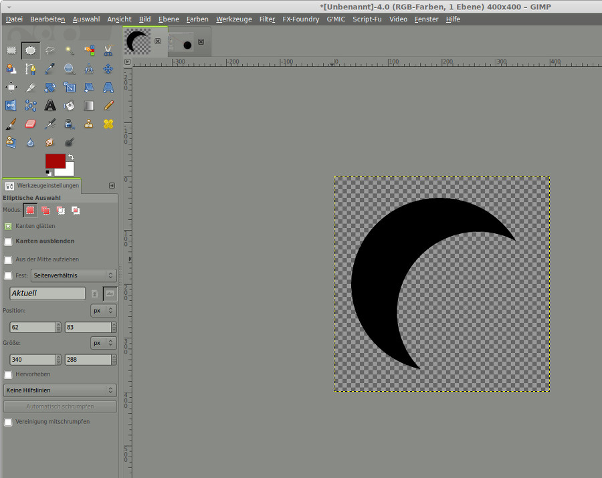Switch to the Werkzeugeinstellungen tab
The height and width of the screenshot is (478, 602).
(x=42, y=185)
